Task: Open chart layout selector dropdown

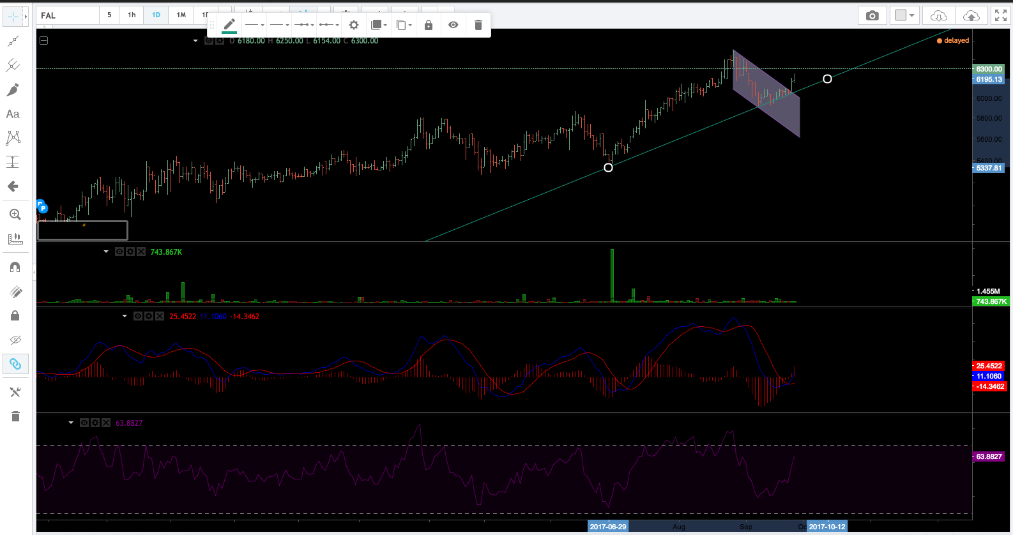Action: [x=905, y=15]
